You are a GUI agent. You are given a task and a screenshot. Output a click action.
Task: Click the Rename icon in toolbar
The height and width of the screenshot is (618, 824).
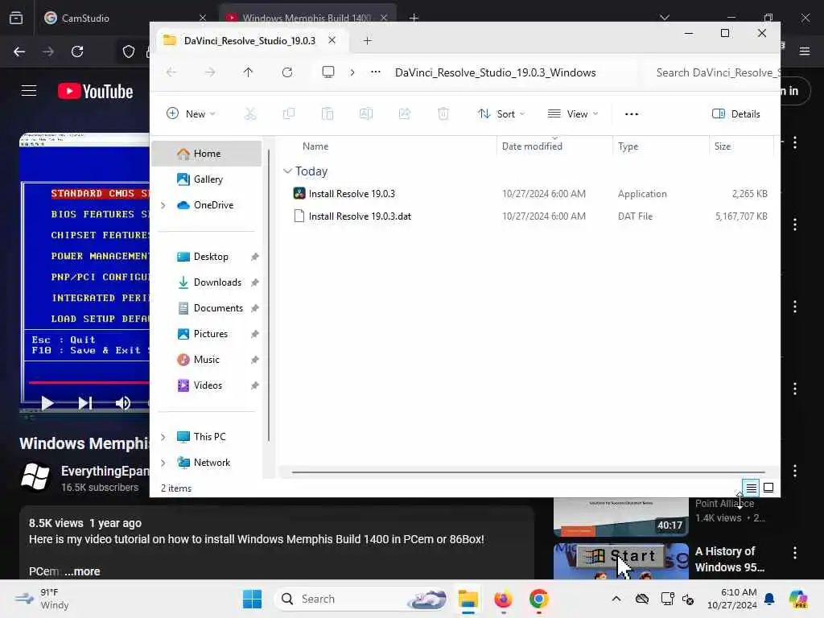click(366, 113)
